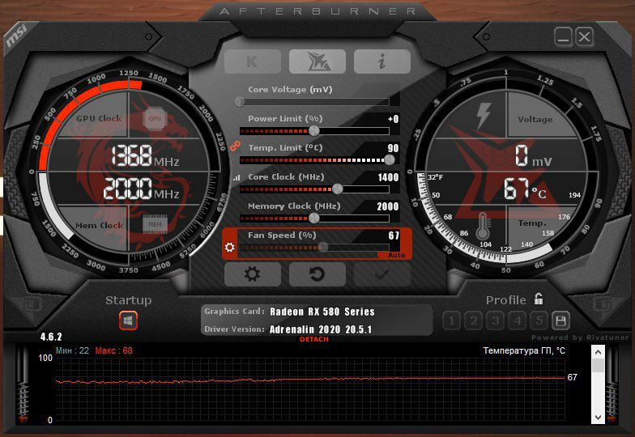Click the MEM chip icon on gauge

point(156,224)
